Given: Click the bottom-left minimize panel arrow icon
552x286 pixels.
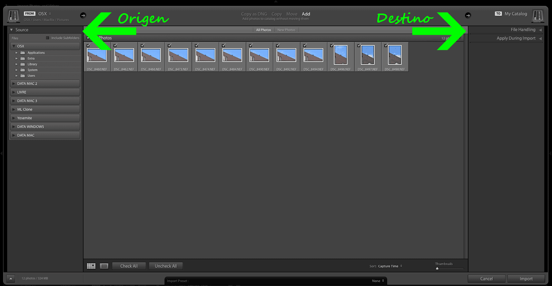Looking at the screenshot, I should click(x=11, y=279).
